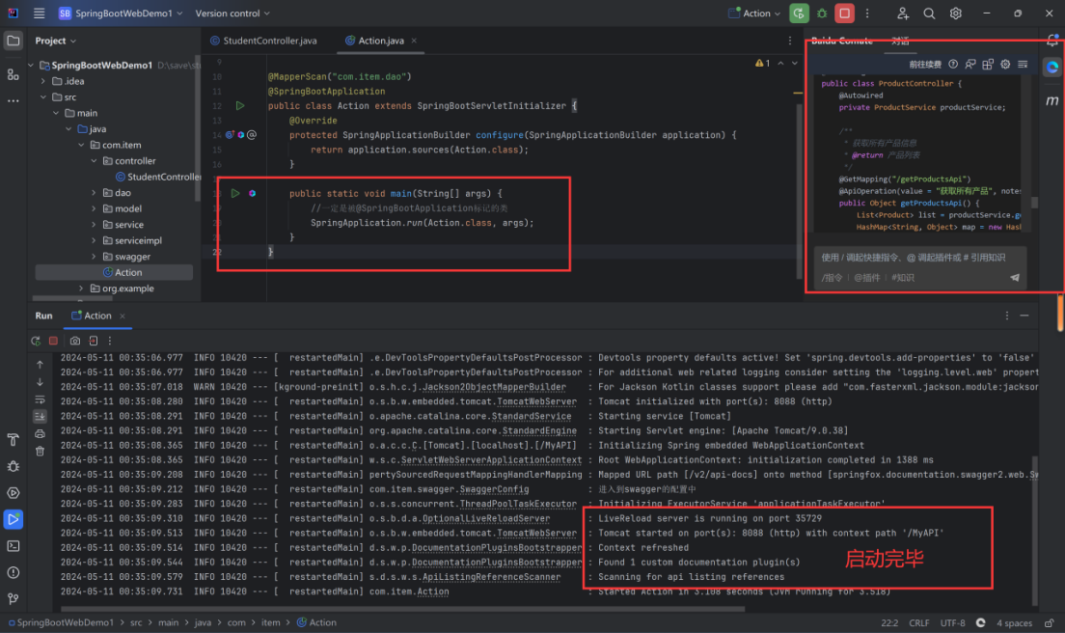Viewport: 1065px width, 633px height.
Task: Expand the swagger package
Action: 94,257
